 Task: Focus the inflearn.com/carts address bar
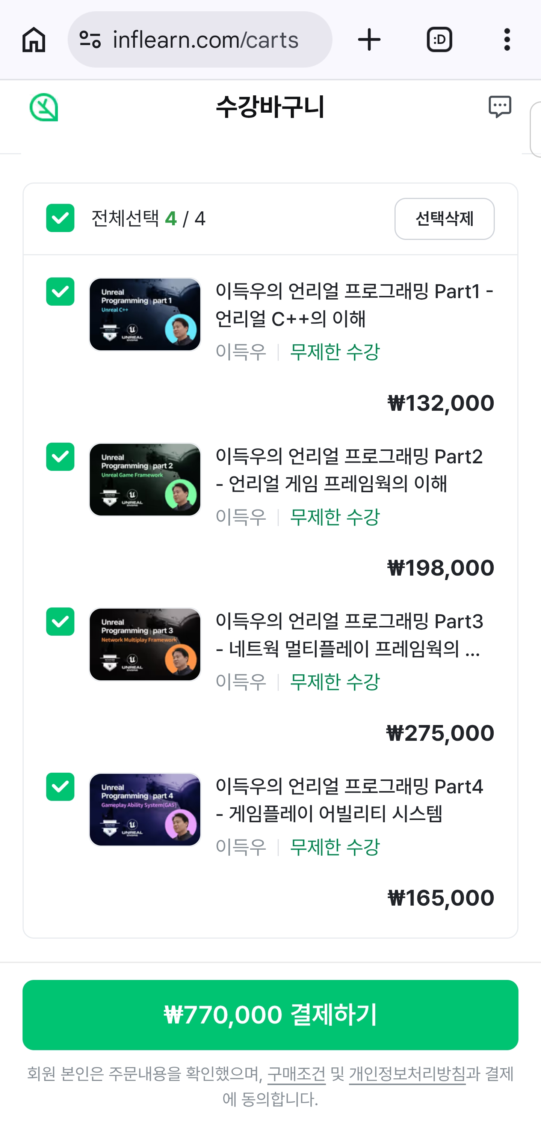point(206,40)
